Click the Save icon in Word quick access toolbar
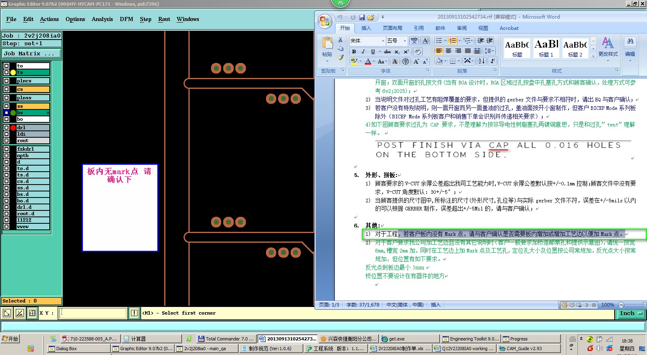This screenshot has width=647, height=355. click(x=362, y=17)
